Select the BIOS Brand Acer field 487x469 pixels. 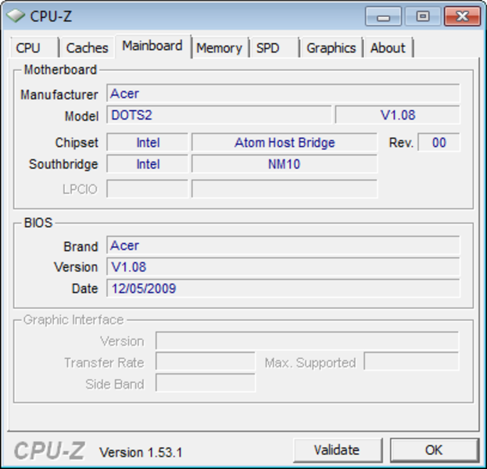point(283,245)
